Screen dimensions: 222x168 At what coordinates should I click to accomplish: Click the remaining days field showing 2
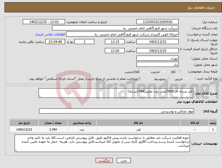pos(84,42)
